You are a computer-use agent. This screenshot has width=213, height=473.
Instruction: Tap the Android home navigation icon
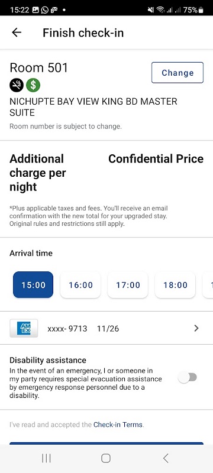click(x=106, y=459)
